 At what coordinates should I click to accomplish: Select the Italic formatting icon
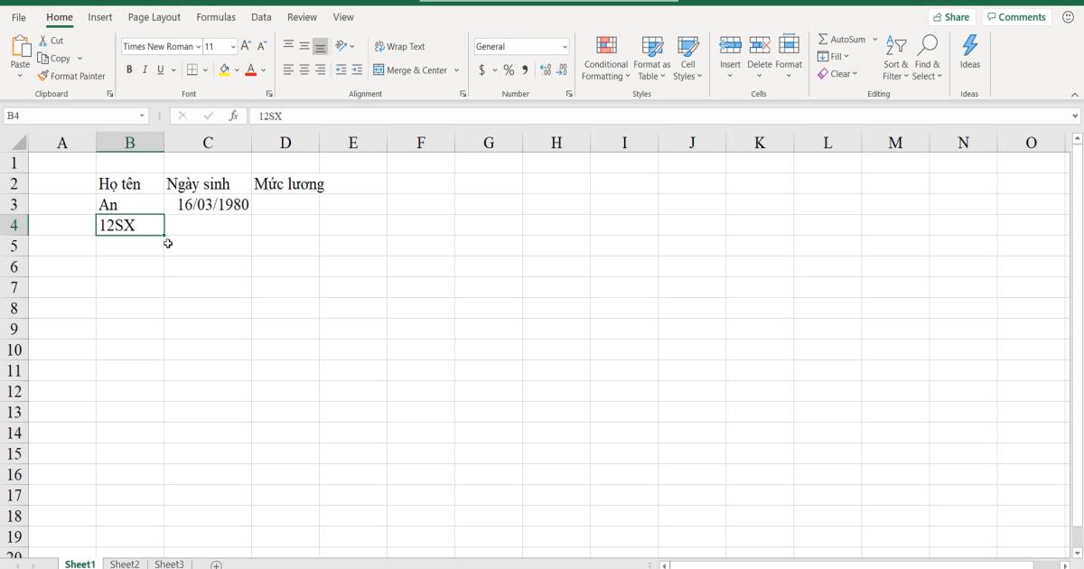tap(145, 70)
